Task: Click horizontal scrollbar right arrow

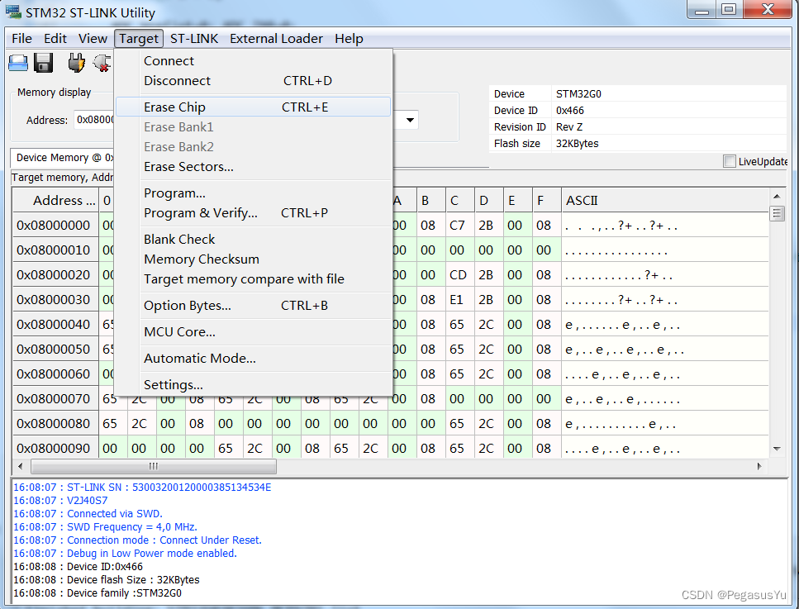Action: 759,466
